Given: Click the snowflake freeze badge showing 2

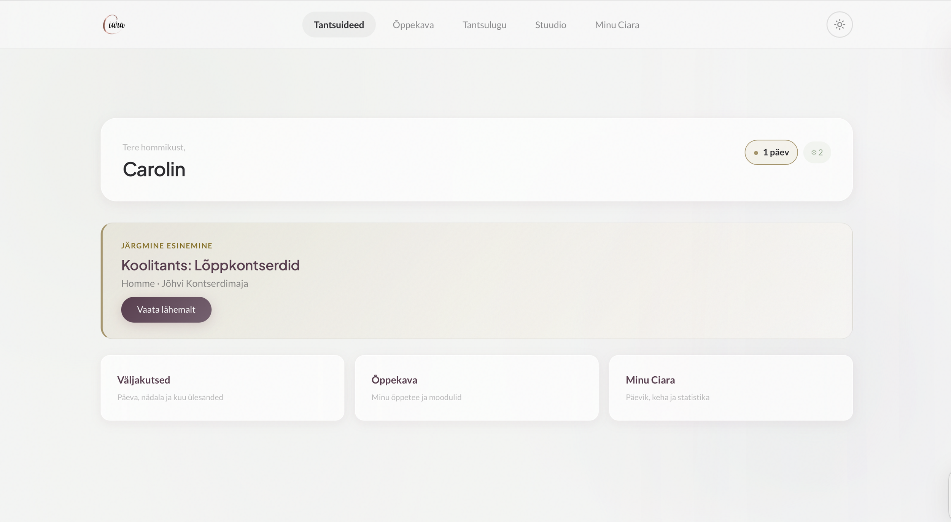Looking at the screenshot, I should (x=817, y=152).
